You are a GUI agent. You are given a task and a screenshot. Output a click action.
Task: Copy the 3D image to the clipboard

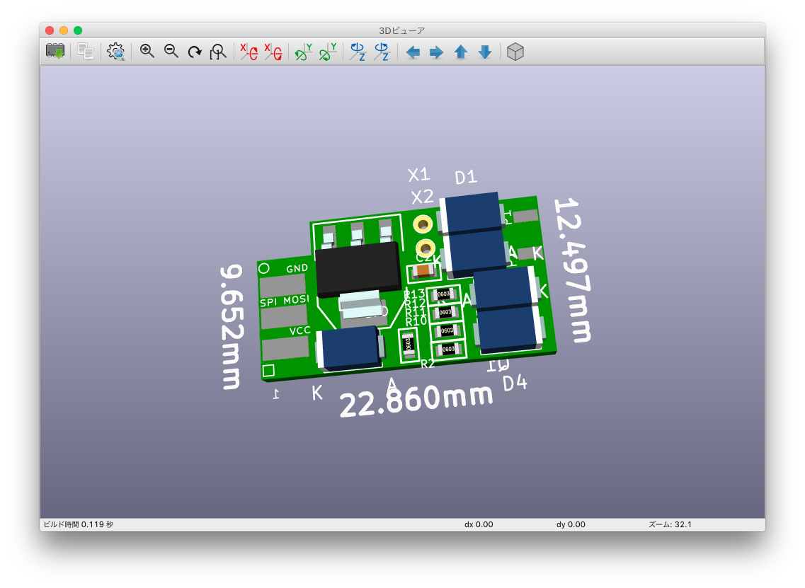tap(85, 52)
